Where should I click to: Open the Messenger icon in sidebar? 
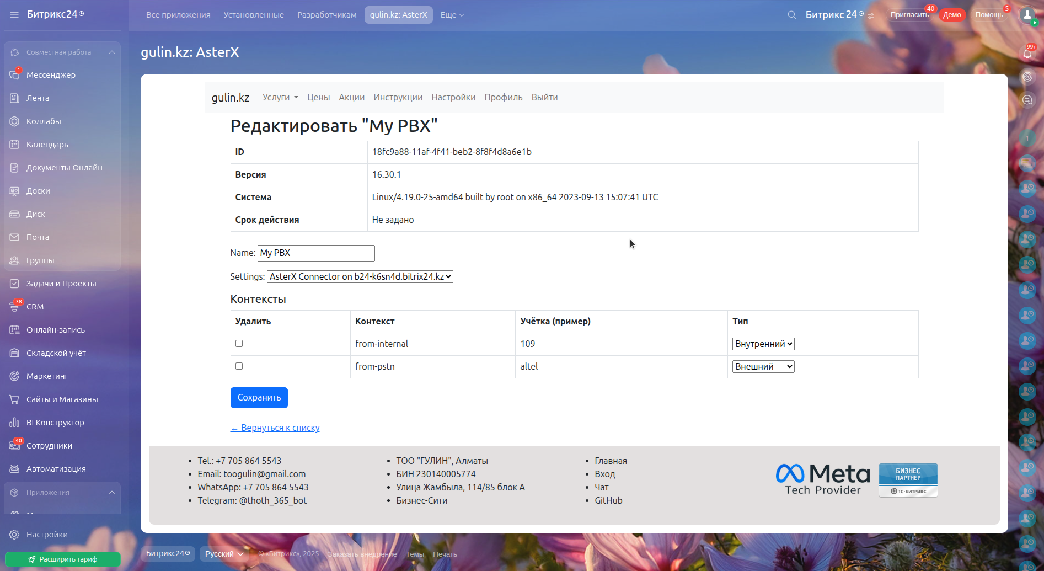click(15, 75)
